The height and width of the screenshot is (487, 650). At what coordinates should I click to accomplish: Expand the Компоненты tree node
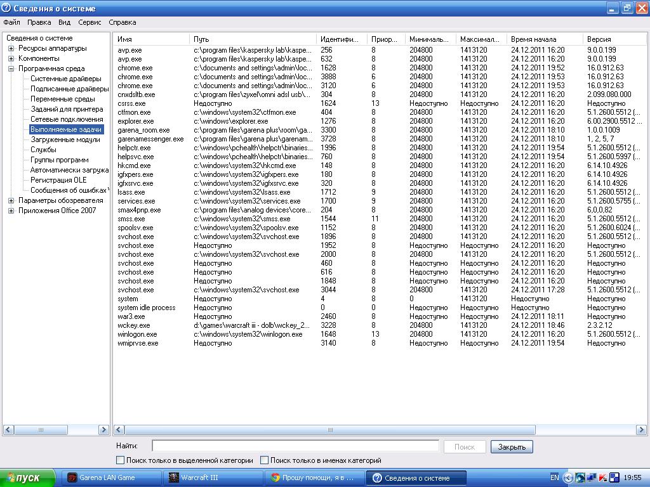11,58
